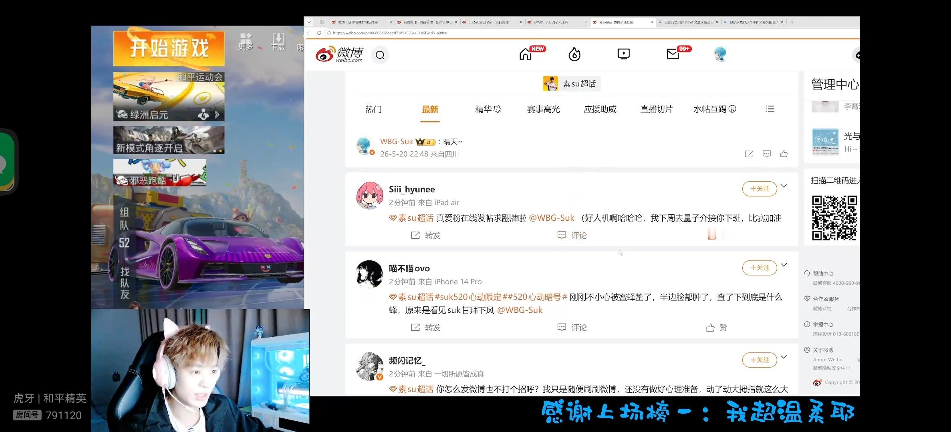The image size is (951, 432).
Task: Open the 和平运动会 banner
Action: click(169, 96)
